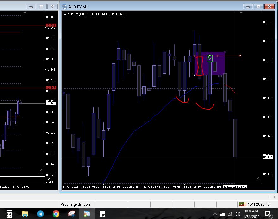Screen dimensions: 278x219
Task: Click the 2022.01.31 09:00 crosshair time label
Action: coord(235,186)
